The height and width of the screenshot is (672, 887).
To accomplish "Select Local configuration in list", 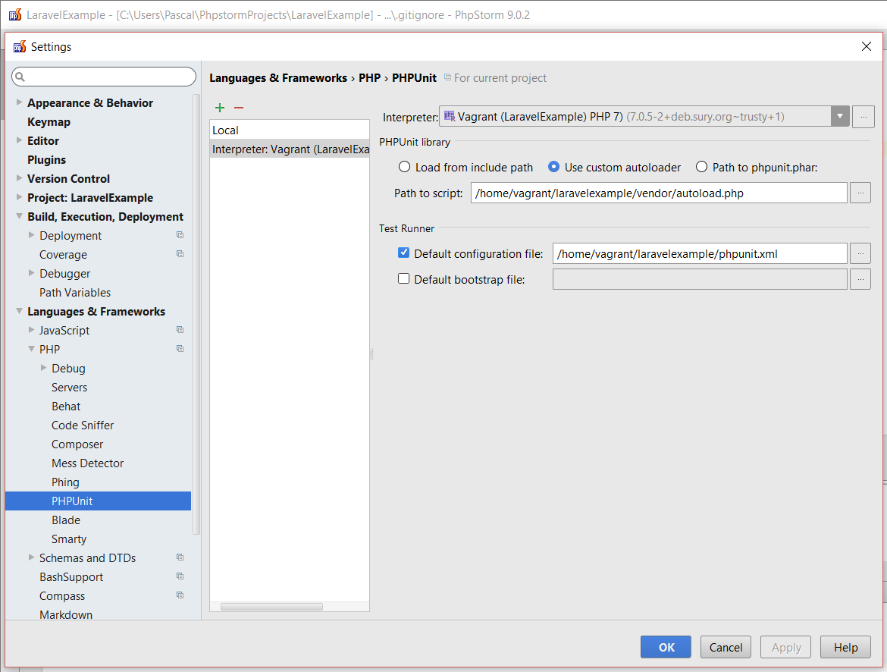I will [x=289, y=130].
